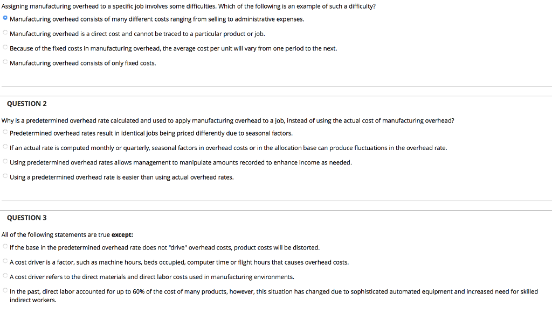552x321 pixels.
Task: Choose the answer defining cost driver with machine hours
Action: (5, 262)
